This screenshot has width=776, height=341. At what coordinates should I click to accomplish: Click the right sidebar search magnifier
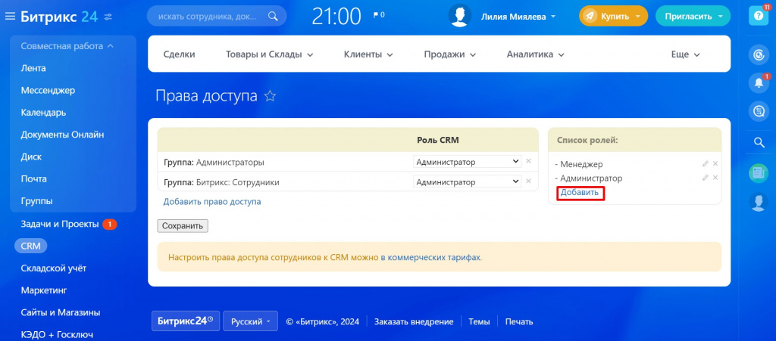[759, 143]
